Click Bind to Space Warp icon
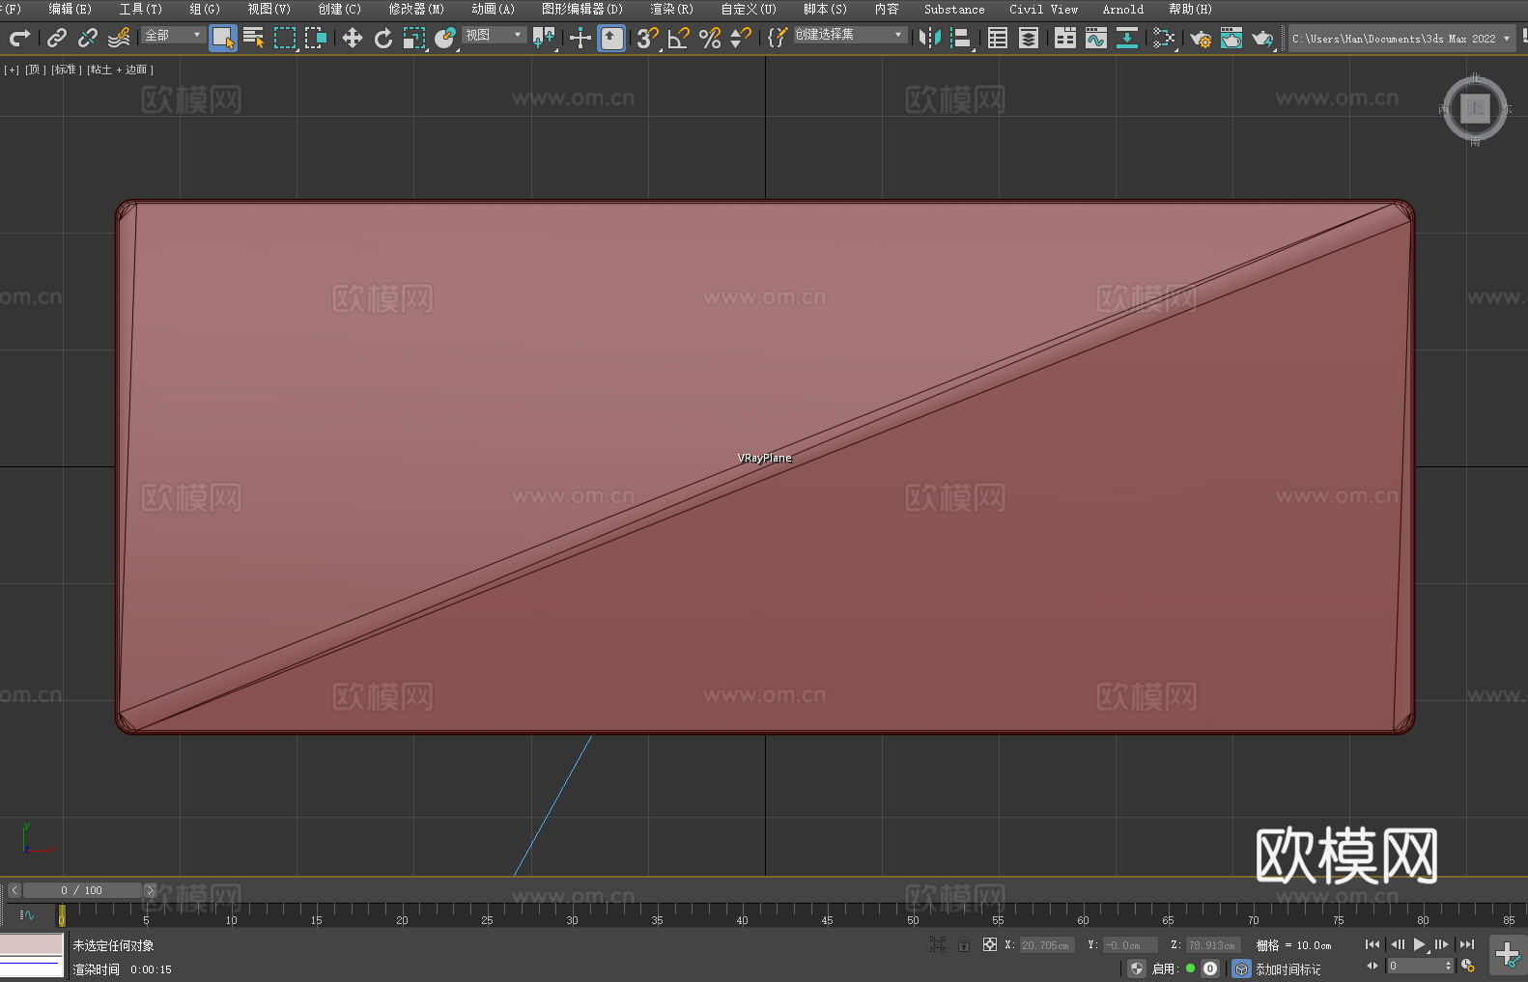Viewport: 1528px width, 982px height. (x=119, y=38)
